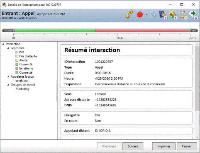The image size is (200, 153).
Task: Click the Suivant button
Action: 133,146
